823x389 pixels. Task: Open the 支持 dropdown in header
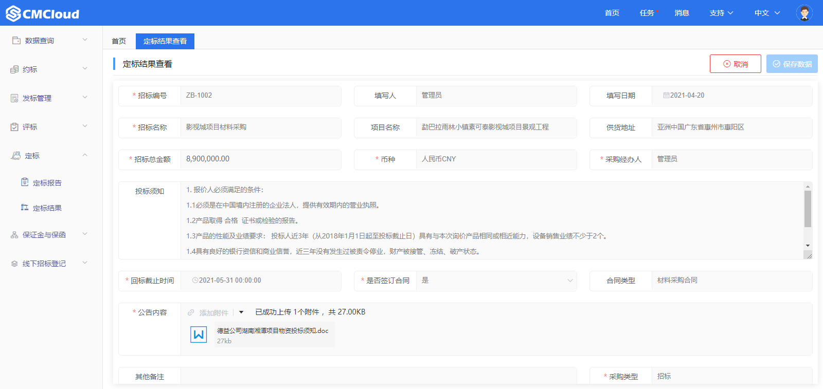pos(721,13)
